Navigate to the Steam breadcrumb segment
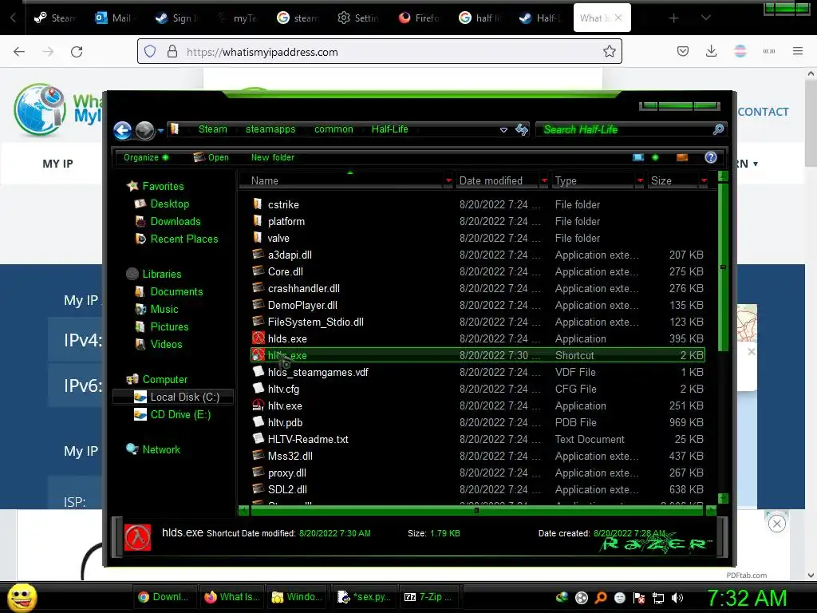This screenshot has height=613, width=817. [x=212, y=129]
